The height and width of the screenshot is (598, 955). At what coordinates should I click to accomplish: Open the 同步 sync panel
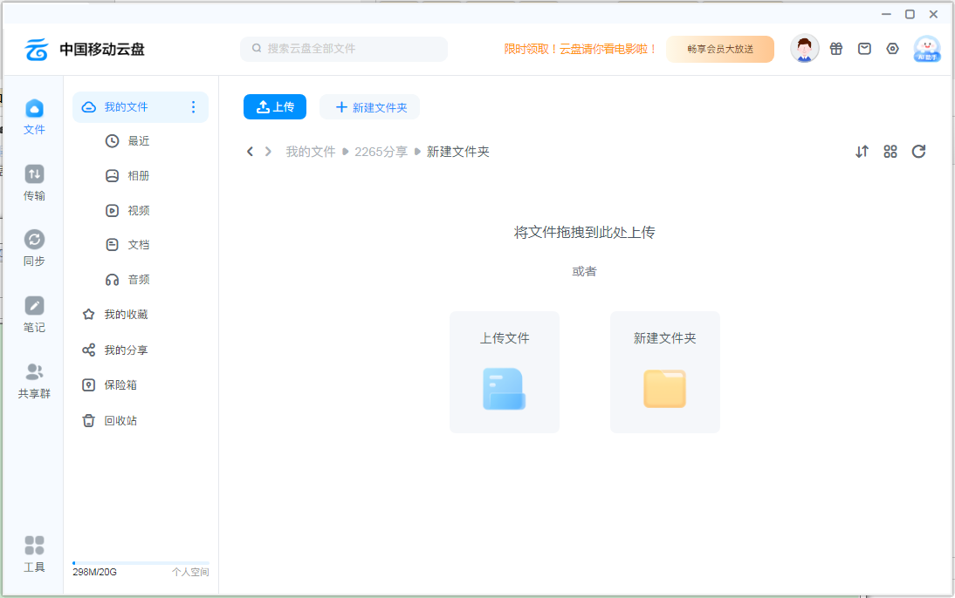(x=33, y=248)
